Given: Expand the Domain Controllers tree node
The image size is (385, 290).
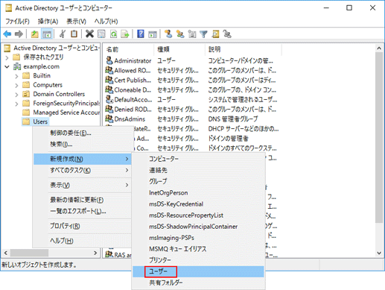Looking at the screenshot, I should 16,94.
